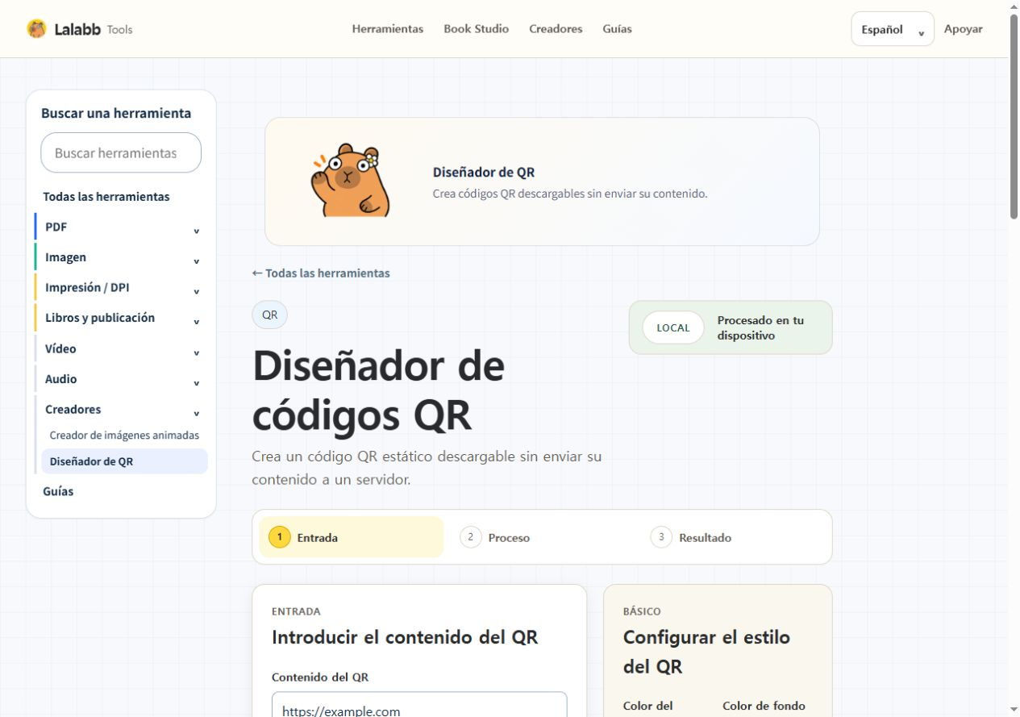Select Diseñador de QR in the sidebar
This screenshot has width=1020, height=717.
124,461
